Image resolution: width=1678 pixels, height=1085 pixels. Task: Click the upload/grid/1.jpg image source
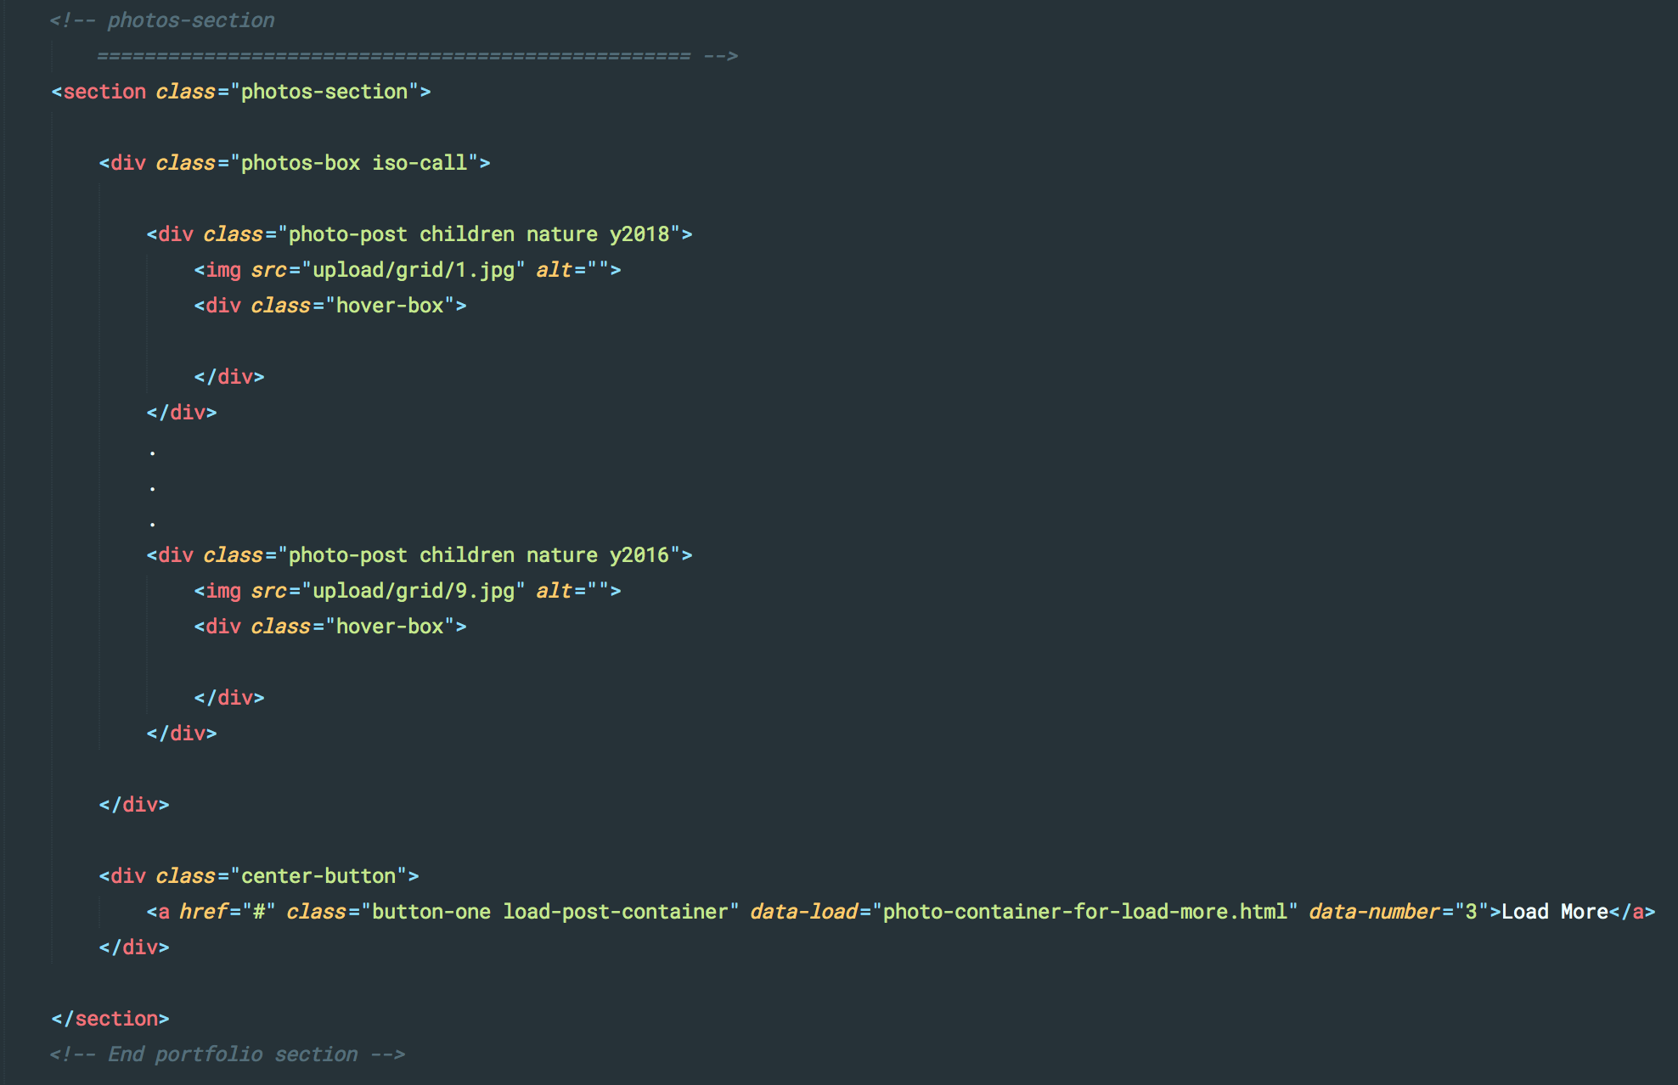coord(414,270)
